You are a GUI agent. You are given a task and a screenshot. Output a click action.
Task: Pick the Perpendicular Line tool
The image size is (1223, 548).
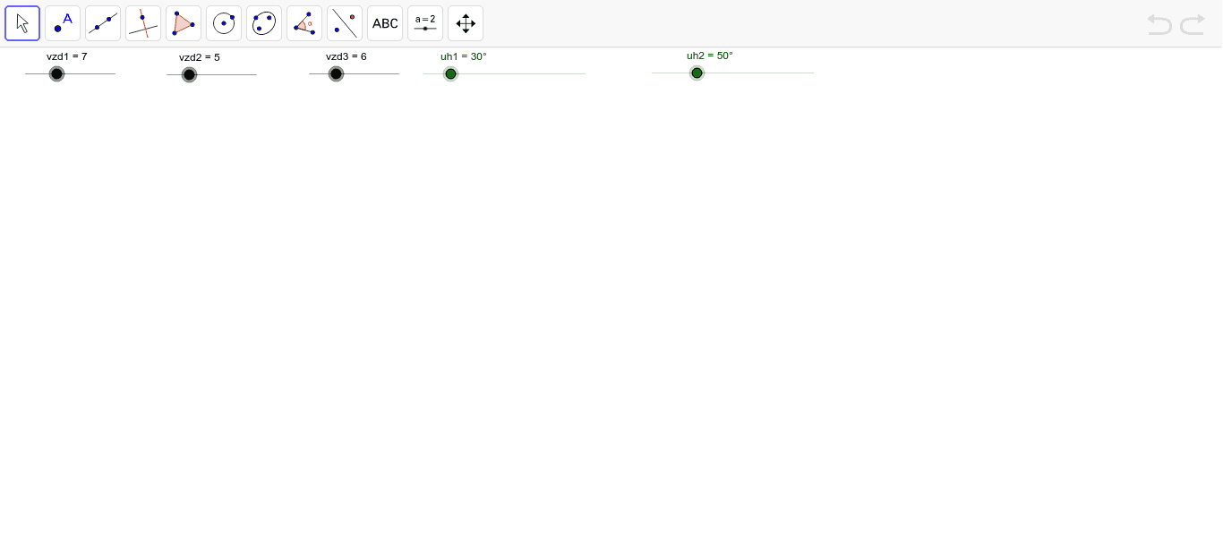(x=143, y=23)
